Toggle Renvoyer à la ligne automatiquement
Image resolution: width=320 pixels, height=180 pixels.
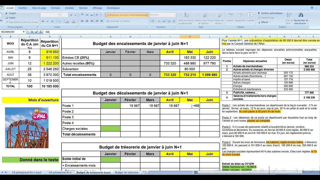click(x=126, y=15)
